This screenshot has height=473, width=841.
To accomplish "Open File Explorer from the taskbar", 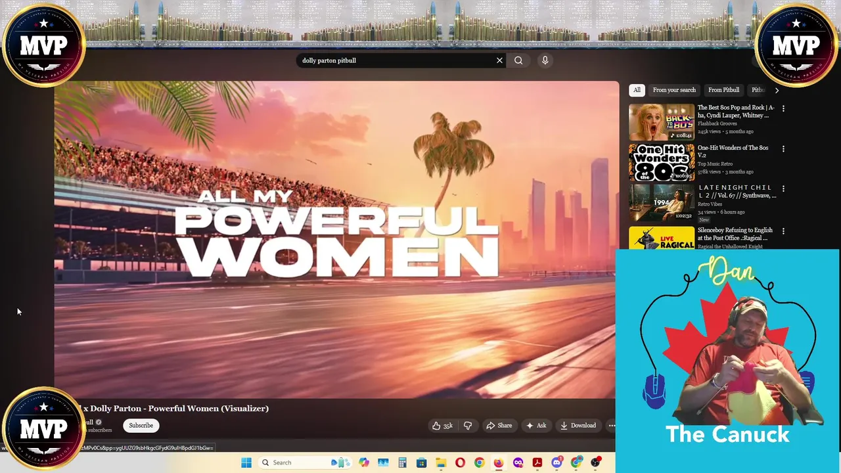I will (x=441, y=462).
